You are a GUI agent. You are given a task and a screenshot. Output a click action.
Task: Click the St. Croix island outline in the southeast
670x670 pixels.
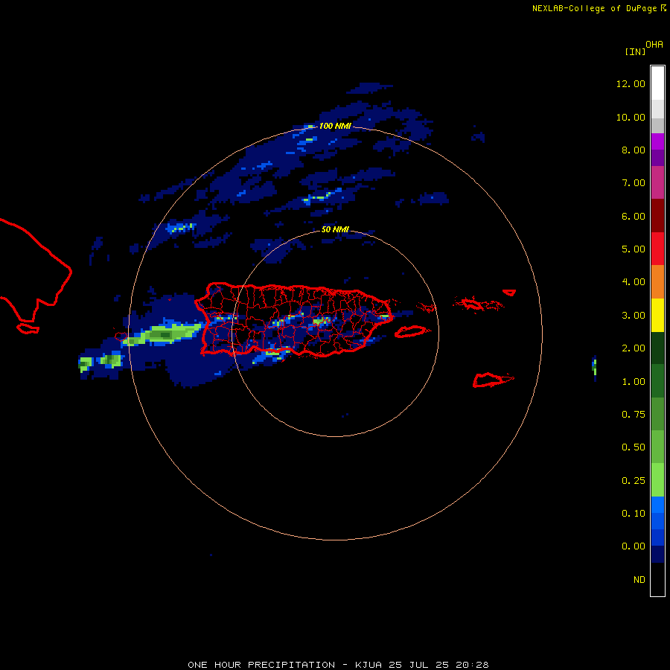(x=492, y=380)
